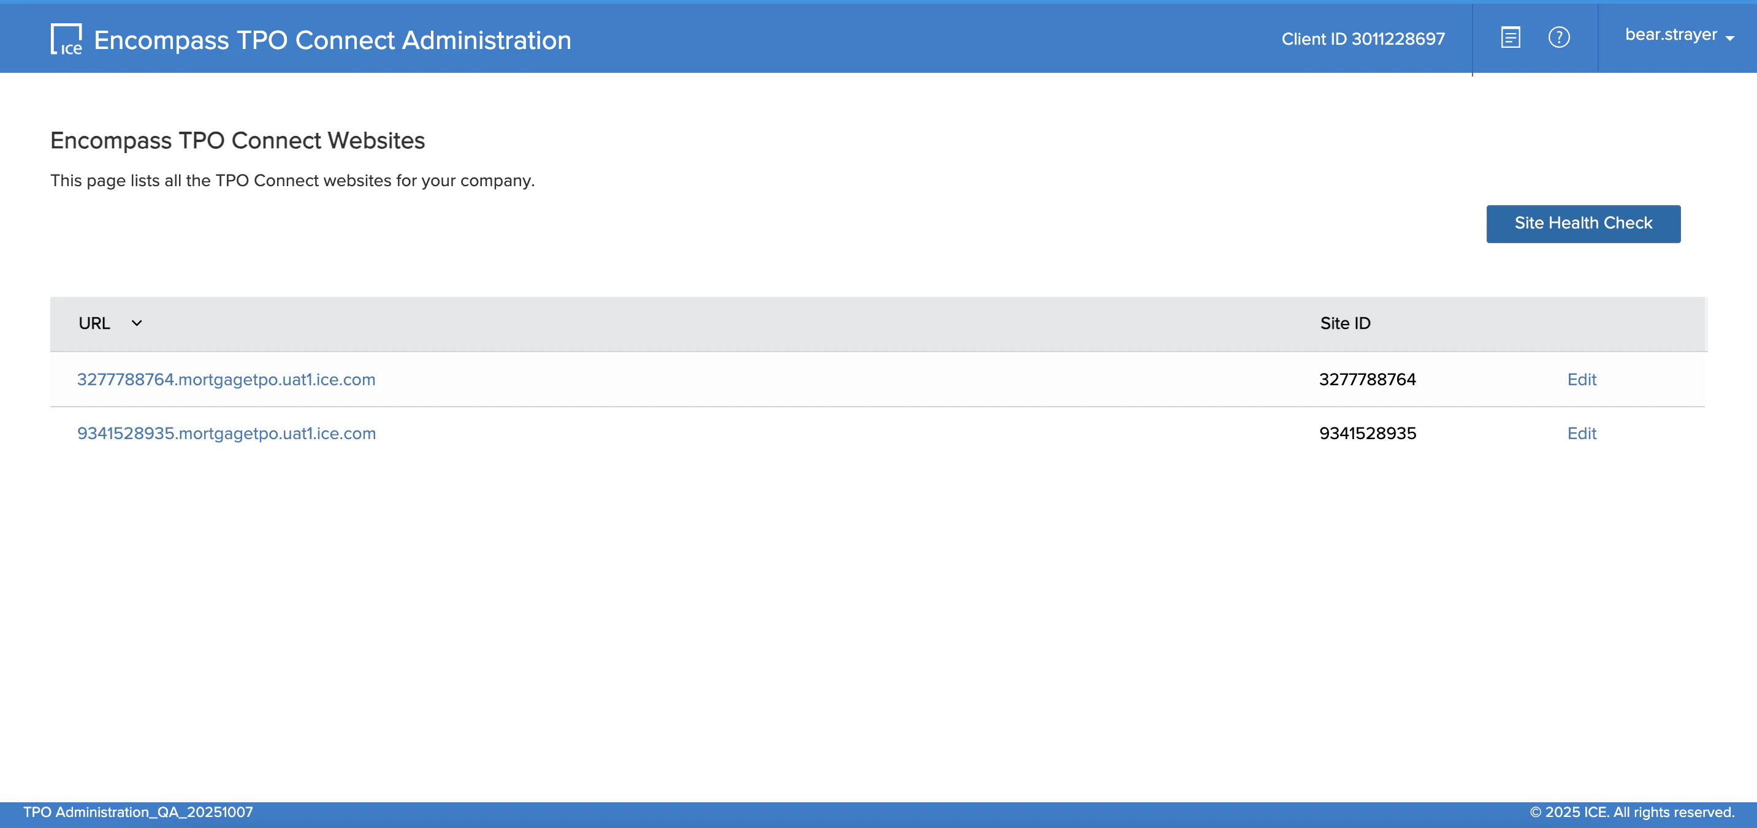
Task: Open site 3277788764.mortgagetpo.uat1.ice.com
Action: [x=226, y=380]
